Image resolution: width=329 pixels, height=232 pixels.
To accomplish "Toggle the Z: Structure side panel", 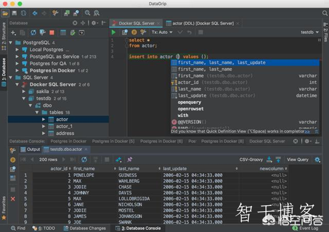I will click(4, 36).
